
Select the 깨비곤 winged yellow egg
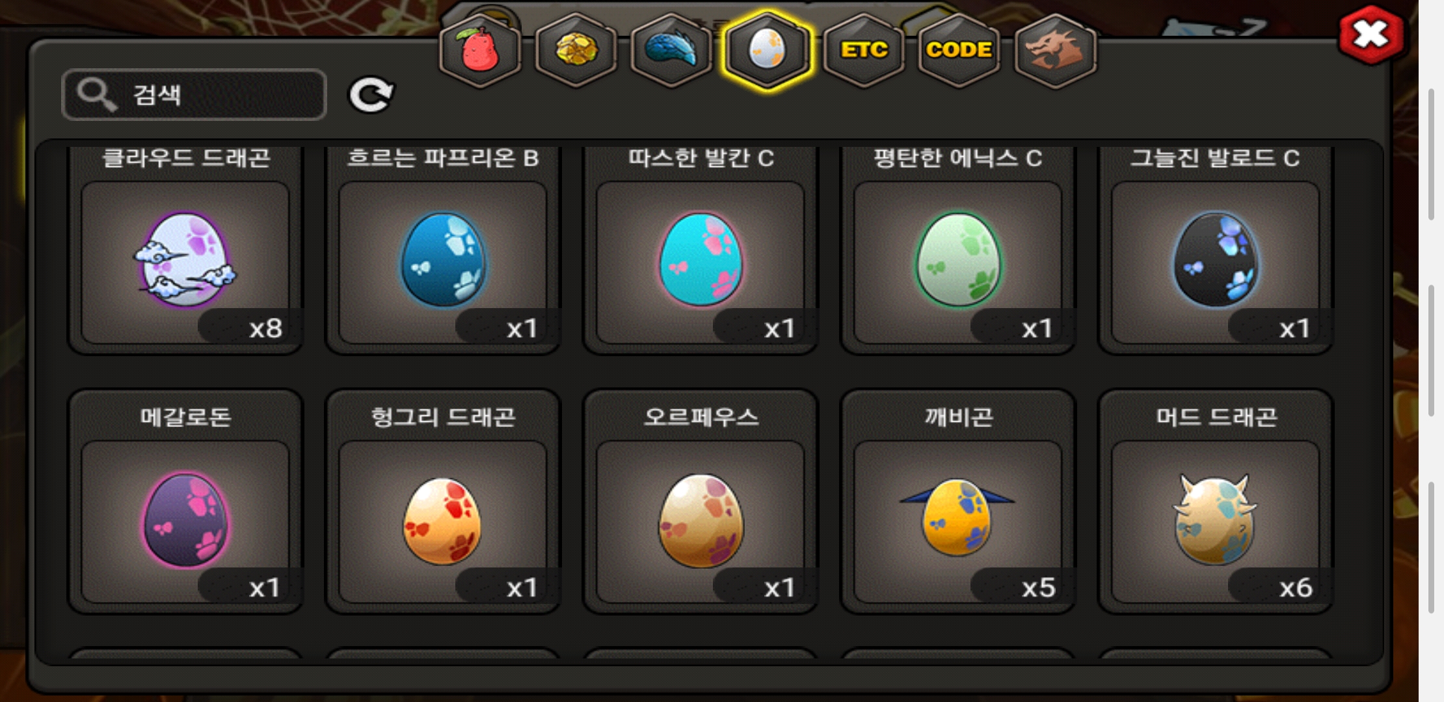958,502
